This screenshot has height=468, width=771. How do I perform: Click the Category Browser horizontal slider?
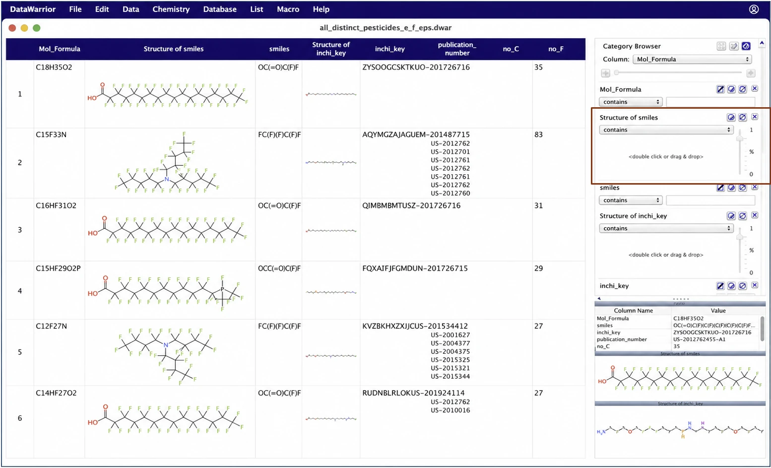(678, 73)
